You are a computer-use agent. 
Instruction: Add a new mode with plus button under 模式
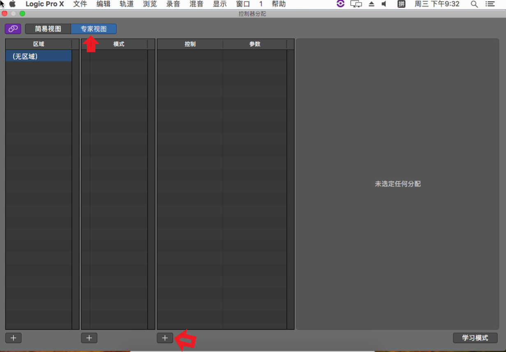pos(89,338)
